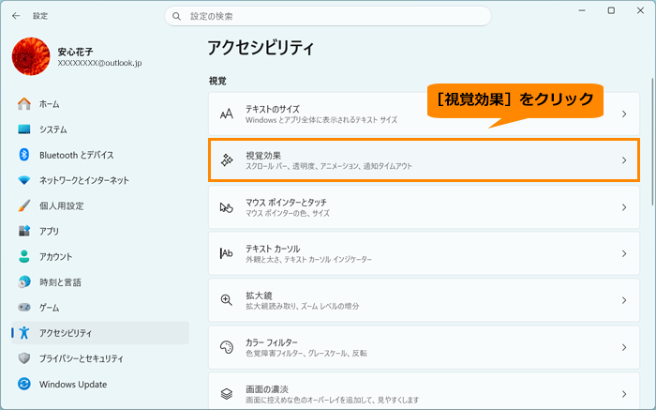Image resolution: width=656 pixels, height=410 pixels.
Task: Click the 設定の検索 search box
Action: coord(328,16)
